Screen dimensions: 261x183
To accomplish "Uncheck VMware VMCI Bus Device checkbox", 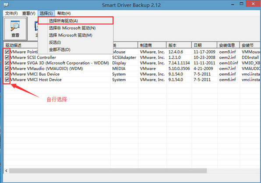I will 7,74.
